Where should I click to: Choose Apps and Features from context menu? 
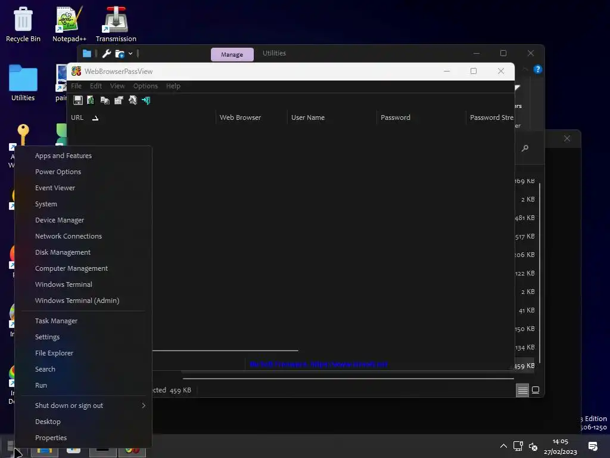(x=83, y=156)
